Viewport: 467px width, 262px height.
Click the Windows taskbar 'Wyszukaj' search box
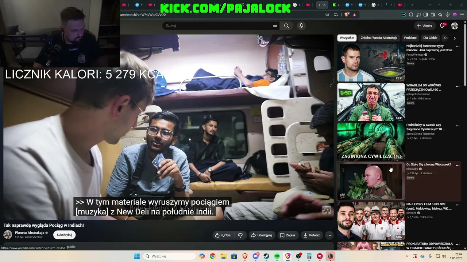169,256
